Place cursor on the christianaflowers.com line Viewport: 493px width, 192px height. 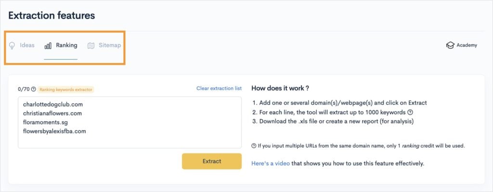(52, 113)
